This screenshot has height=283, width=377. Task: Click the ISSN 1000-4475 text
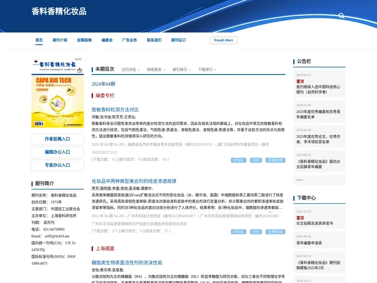[x=53, y=260]
